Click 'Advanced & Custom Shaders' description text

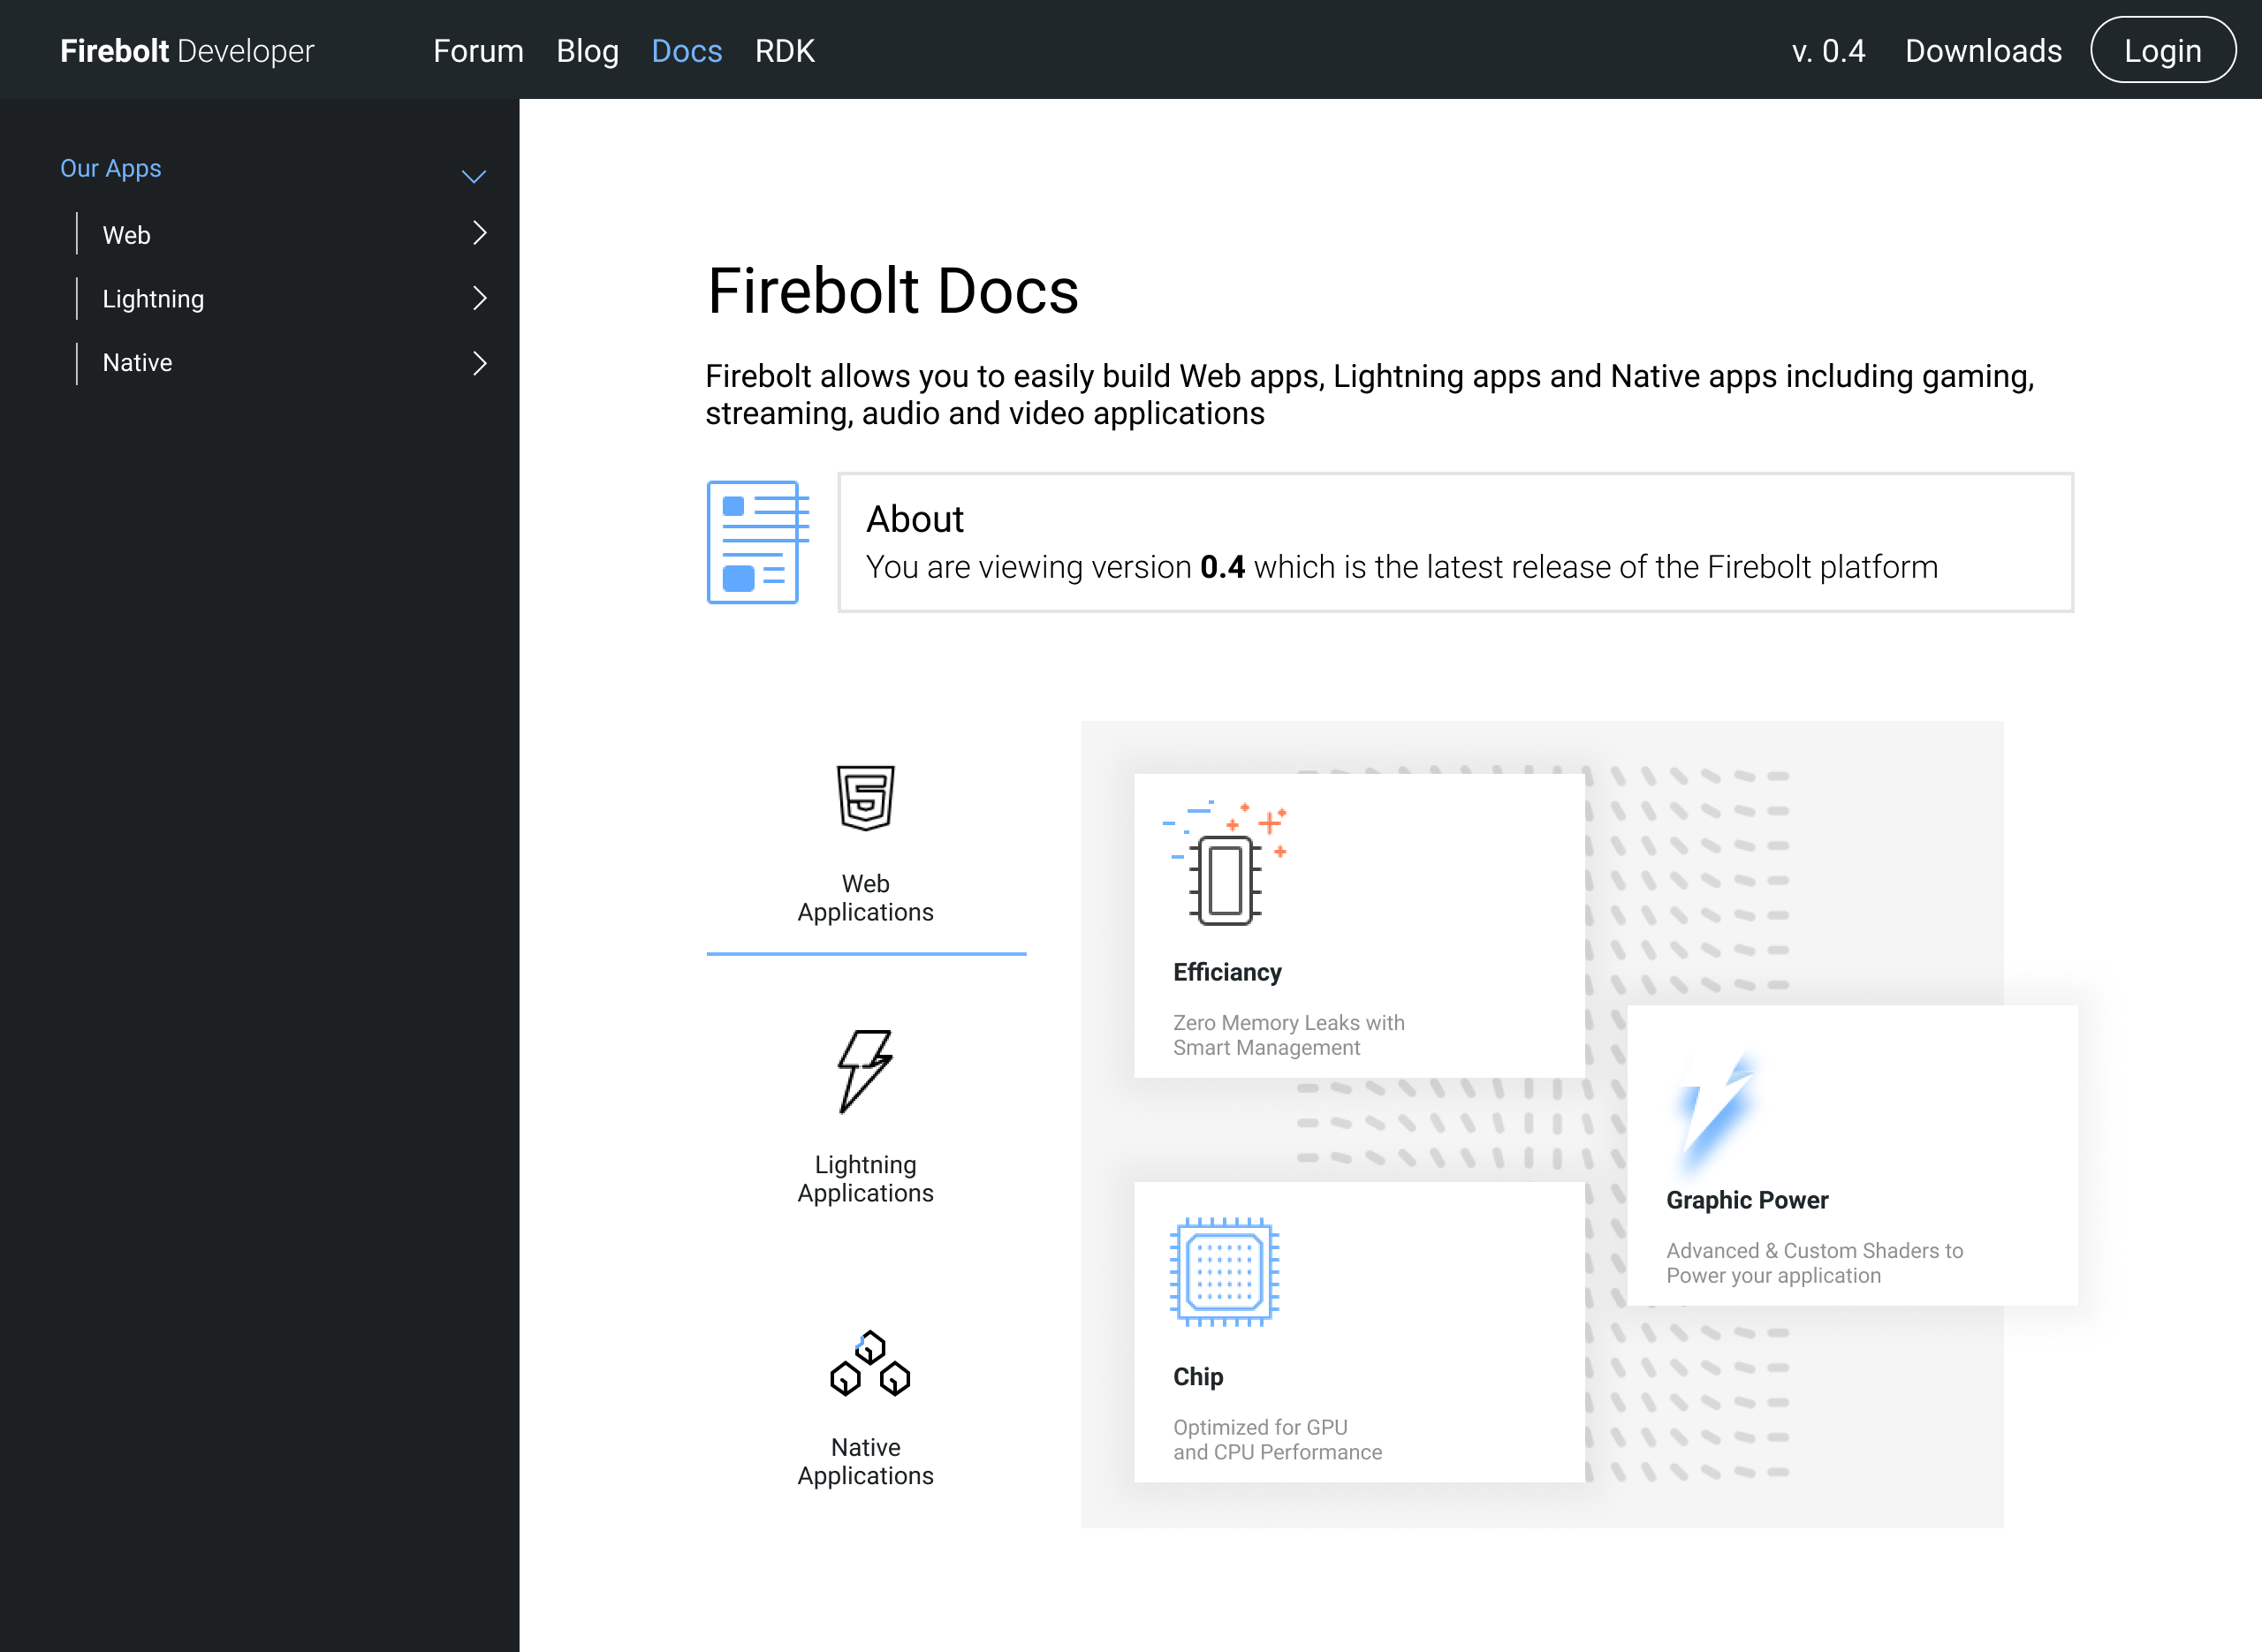[1814, 1263]
